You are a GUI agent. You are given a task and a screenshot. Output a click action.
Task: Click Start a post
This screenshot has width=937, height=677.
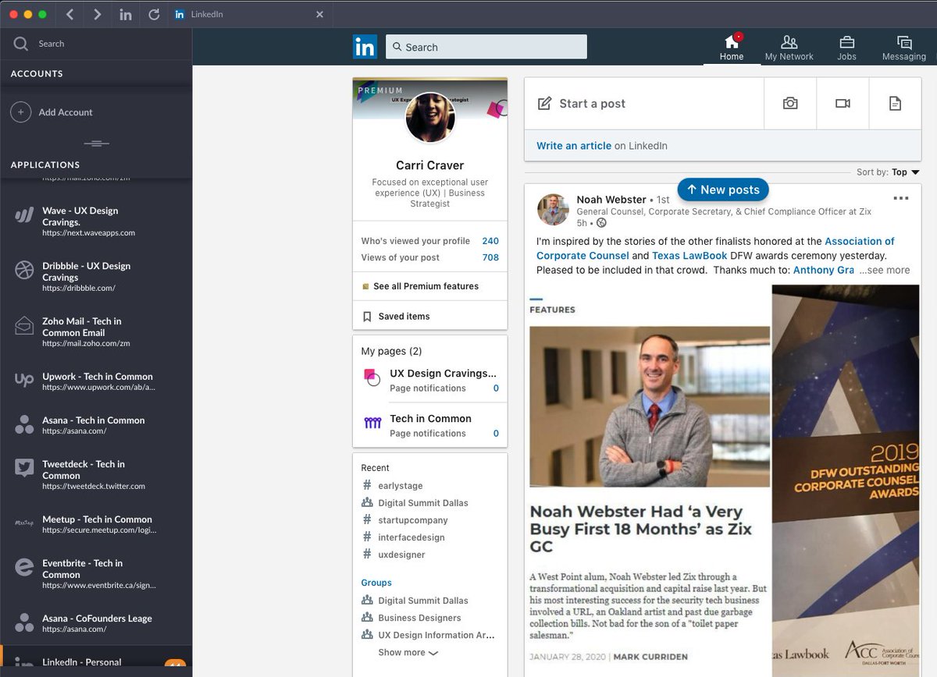click(x=644, y=104)
